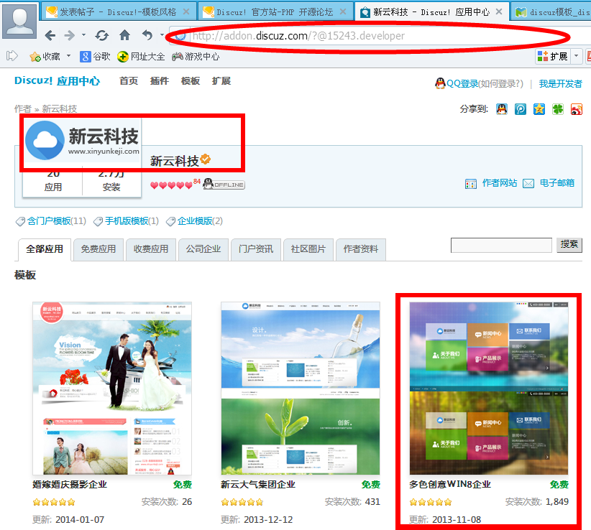Close the 新云科技 应用中心 tab
591x530 pixels.
[499, 11]
